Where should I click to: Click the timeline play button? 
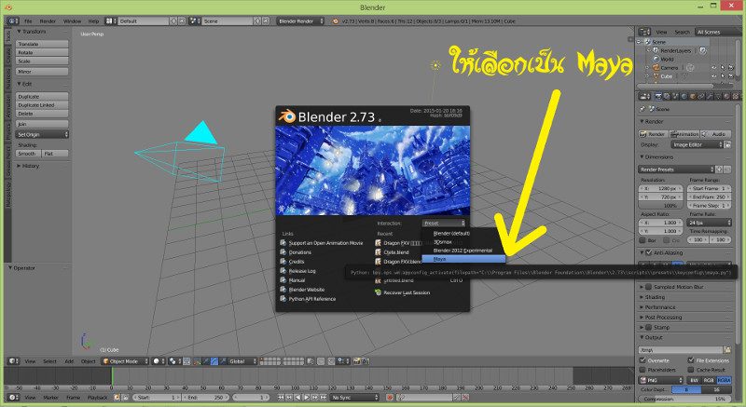click(307, 397)
